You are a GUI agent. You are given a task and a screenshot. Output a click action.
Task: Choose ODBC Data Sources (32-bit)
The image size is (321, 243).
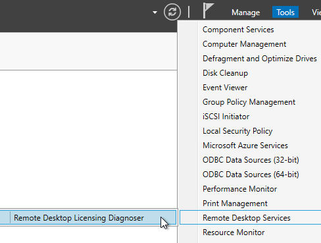(251, 160)
